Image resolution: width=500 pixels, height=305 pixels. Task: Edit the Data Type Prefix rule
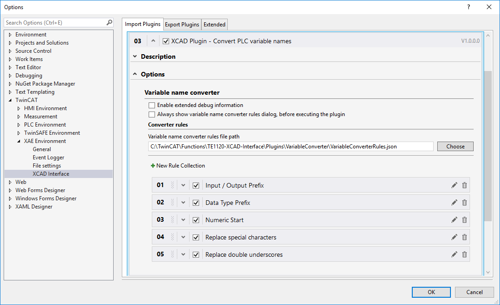(x=454, y=203)
